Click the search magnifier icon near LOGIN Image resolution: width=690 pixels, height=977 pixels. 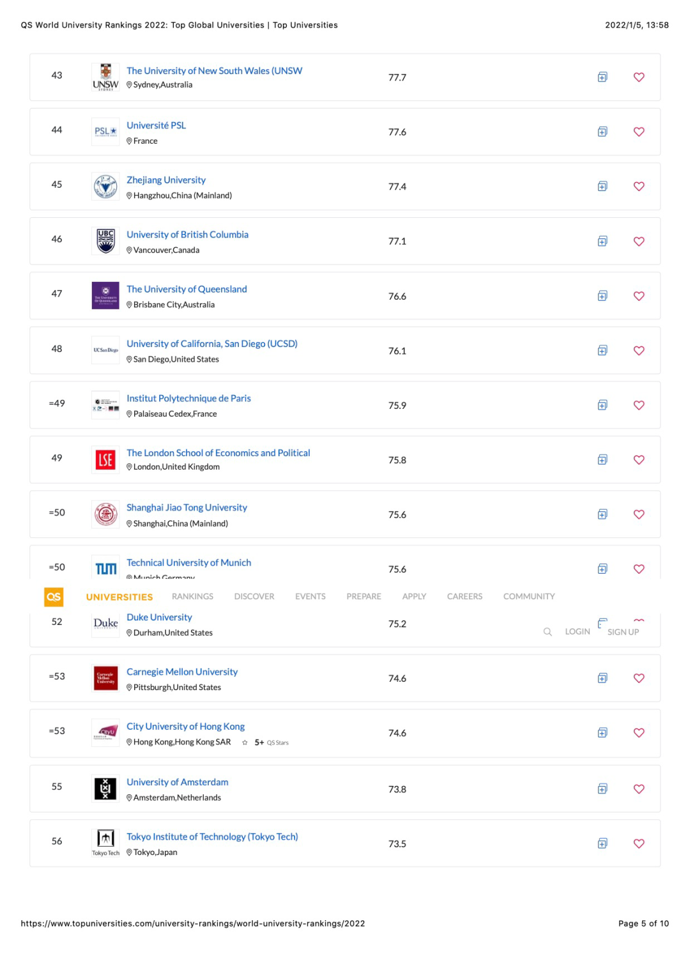pos(548,631)
